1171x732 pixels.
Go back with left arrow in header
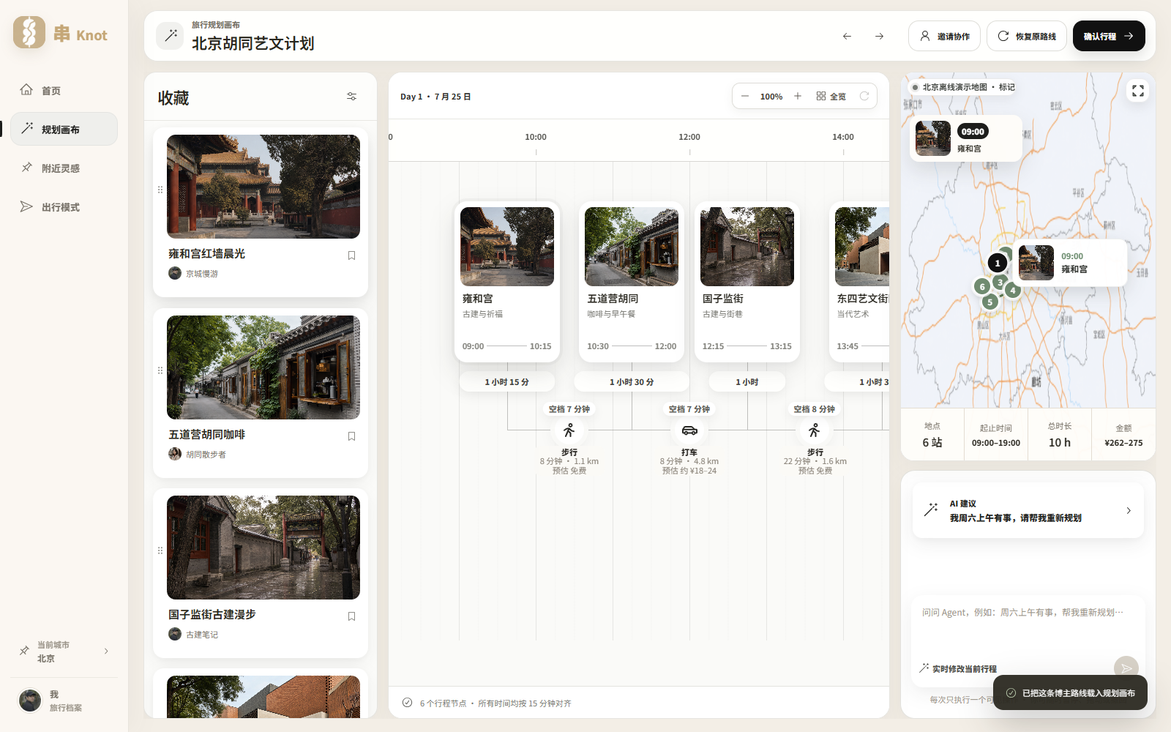[x=847, y=36]
